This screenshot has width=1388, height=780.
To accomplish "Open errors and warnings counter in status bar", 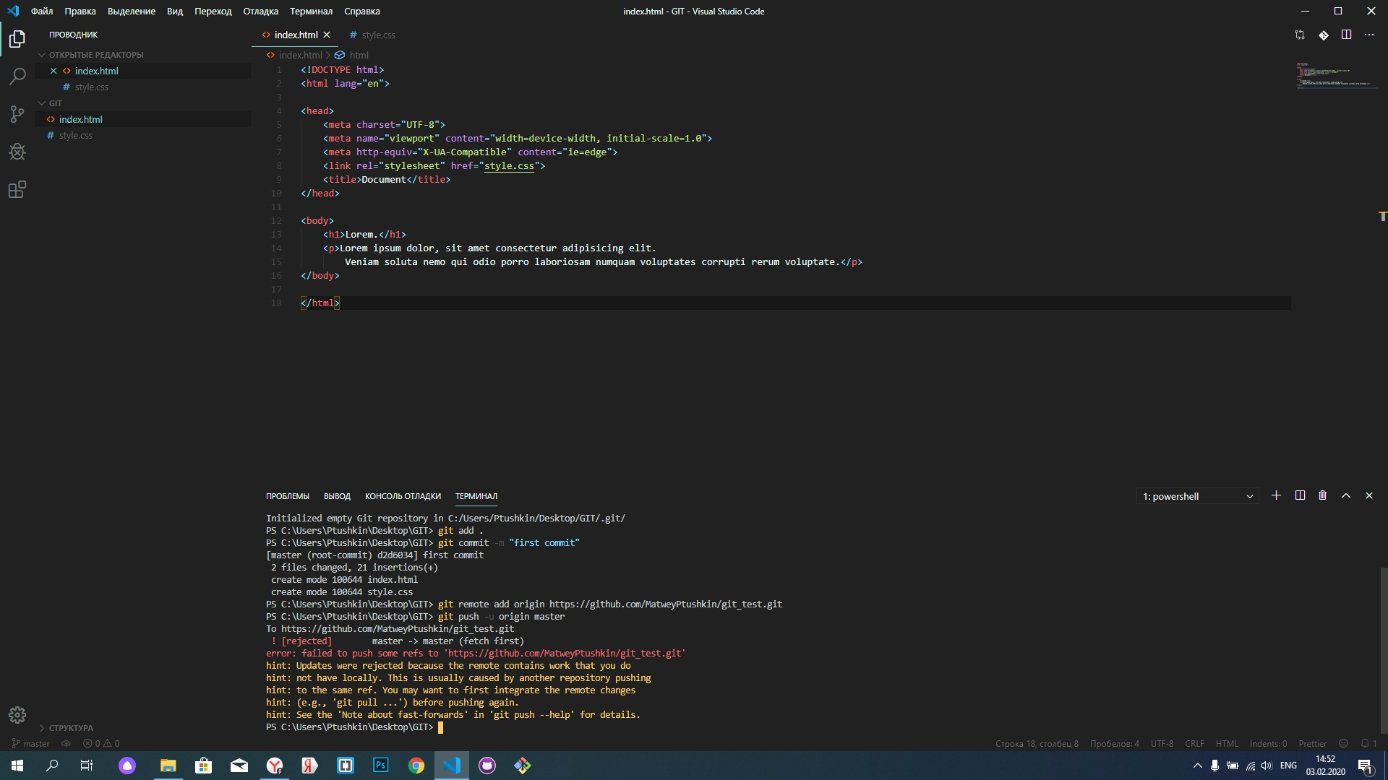I will click(x=101, y=743).
